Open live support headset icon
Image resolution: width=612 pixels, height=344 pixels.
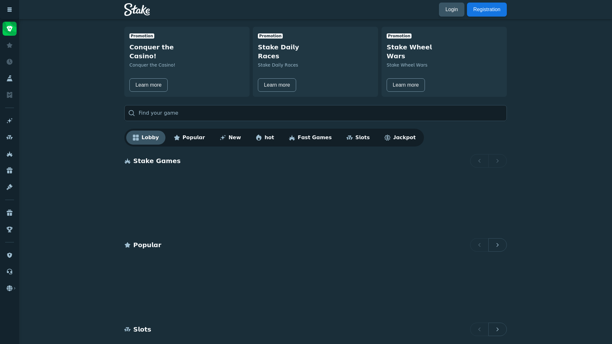tap(10, 272)
